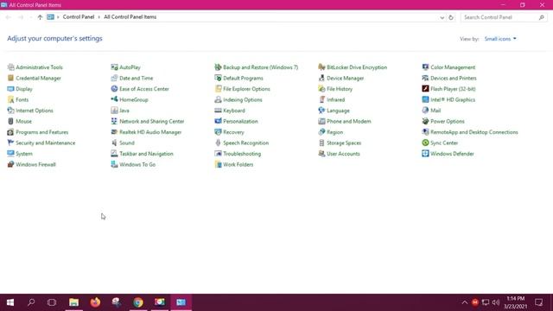Expand the address bar history dropdown
Screen dimensions: 553x311
(442, 17)
